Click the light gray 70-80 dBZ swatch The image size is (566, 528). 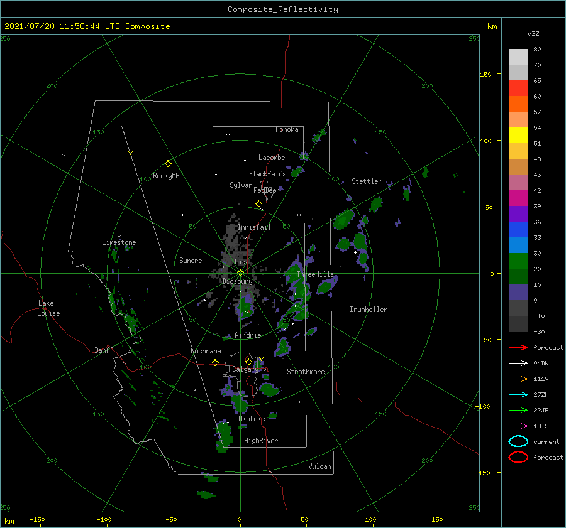518,57
